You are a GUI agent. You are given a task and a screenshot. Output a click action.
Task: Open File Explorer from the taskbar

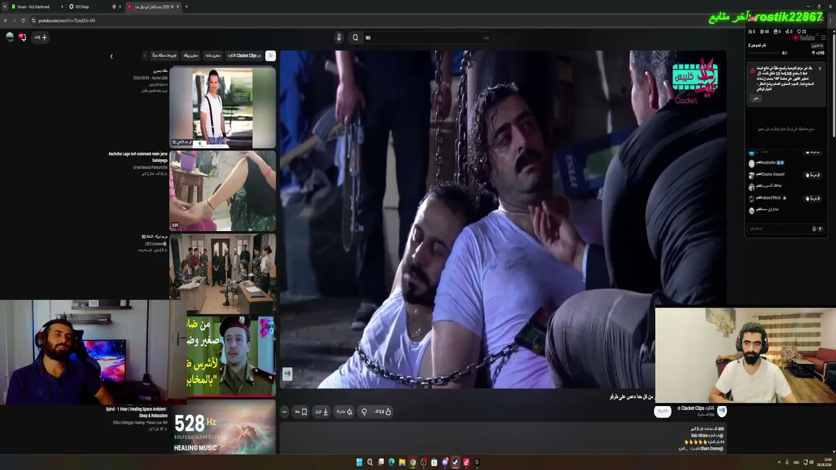[x=402, y=462]
